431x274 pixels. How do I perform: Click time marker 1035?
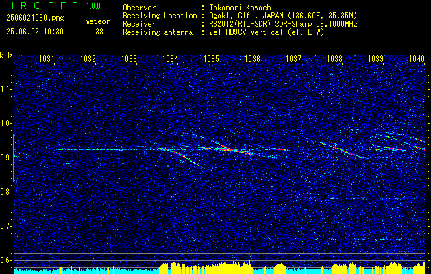click(x=211, y=58)
